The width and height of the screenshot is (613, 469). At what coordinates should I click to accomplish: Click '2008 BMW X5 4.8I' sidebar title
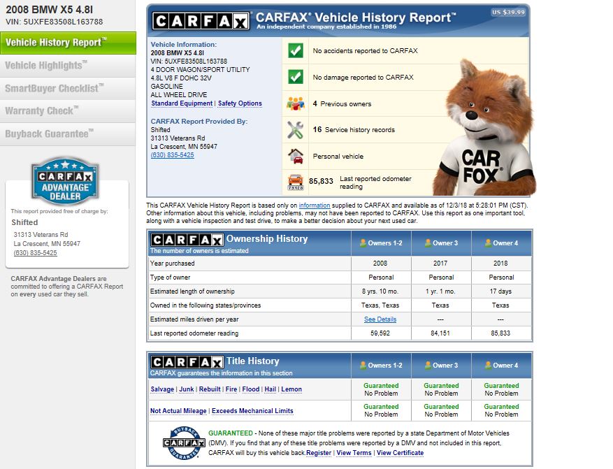(x=49, y=9)
